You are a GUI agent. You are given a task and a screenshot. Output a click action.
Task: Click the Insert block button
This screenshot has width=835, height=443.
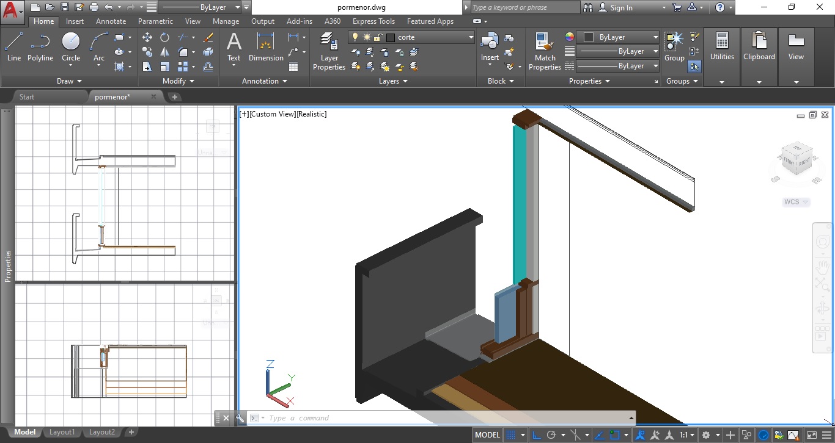490,48
